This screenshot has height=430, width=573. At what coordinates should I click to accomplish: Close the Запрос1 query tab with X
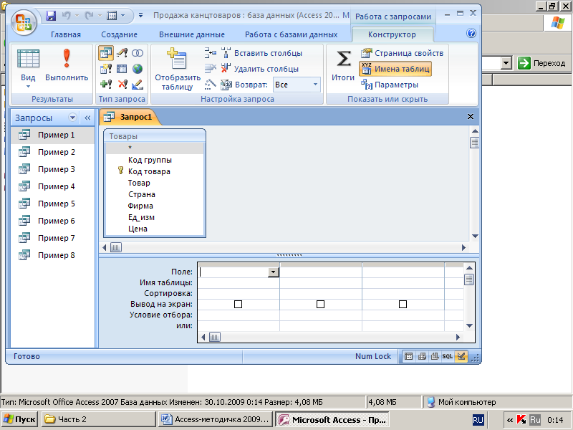point(471,117)
